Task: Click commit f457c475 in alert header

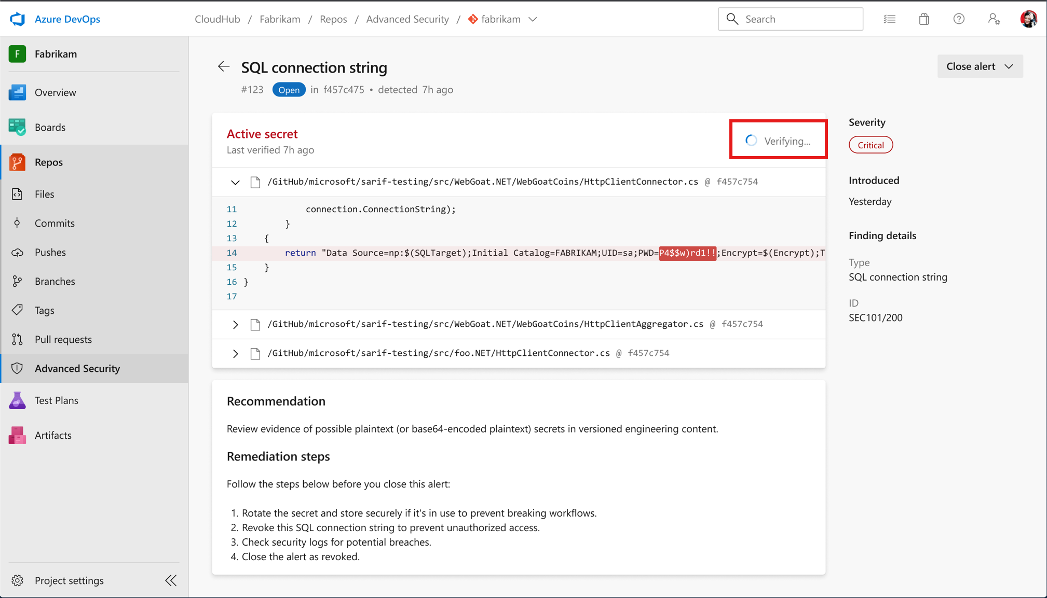Action: coord(344,90)
